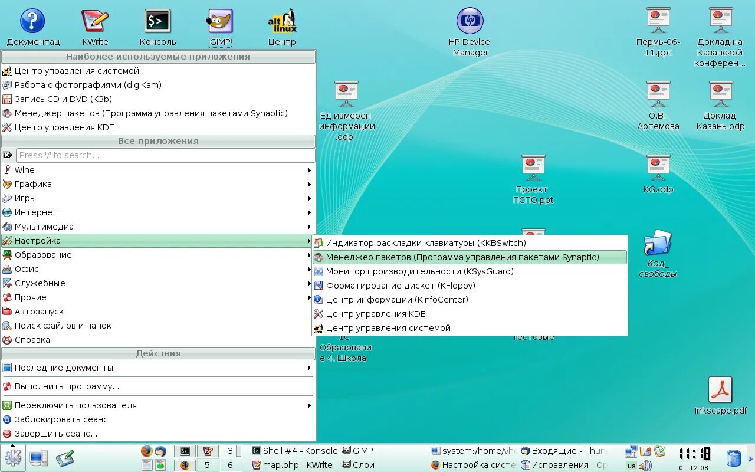
Task: Launch Firefox from panel quick launcher
Action: (x=147, y=451)
